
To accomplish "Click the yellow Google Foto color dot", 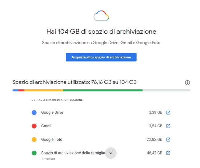I will pyautogui.click(x=34, y=140).
